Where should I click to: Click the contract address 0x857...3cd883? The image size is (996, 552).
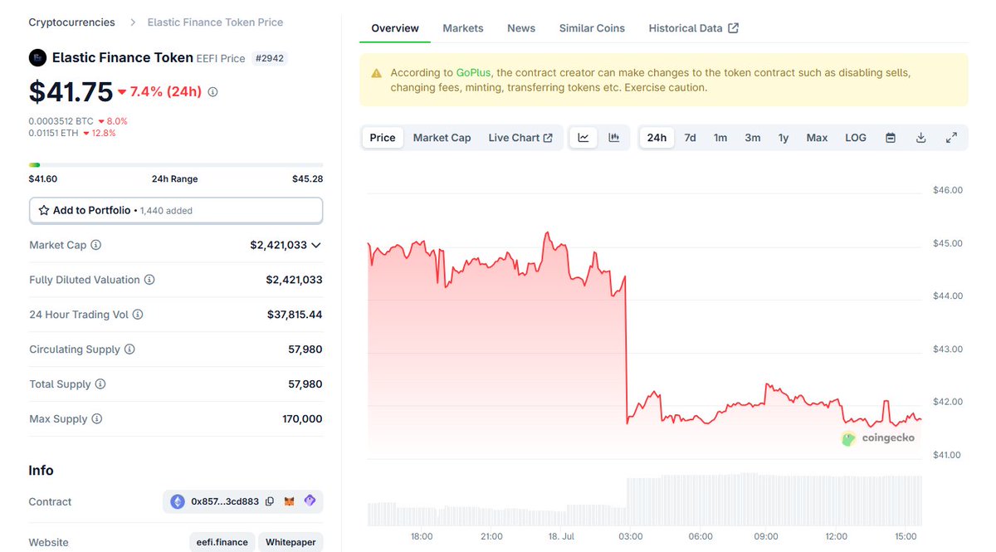click(225, 501)
